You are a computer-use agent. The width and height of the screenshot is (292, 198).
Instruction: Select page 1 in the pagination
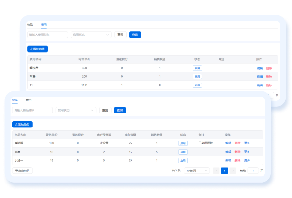click(224, 170)
